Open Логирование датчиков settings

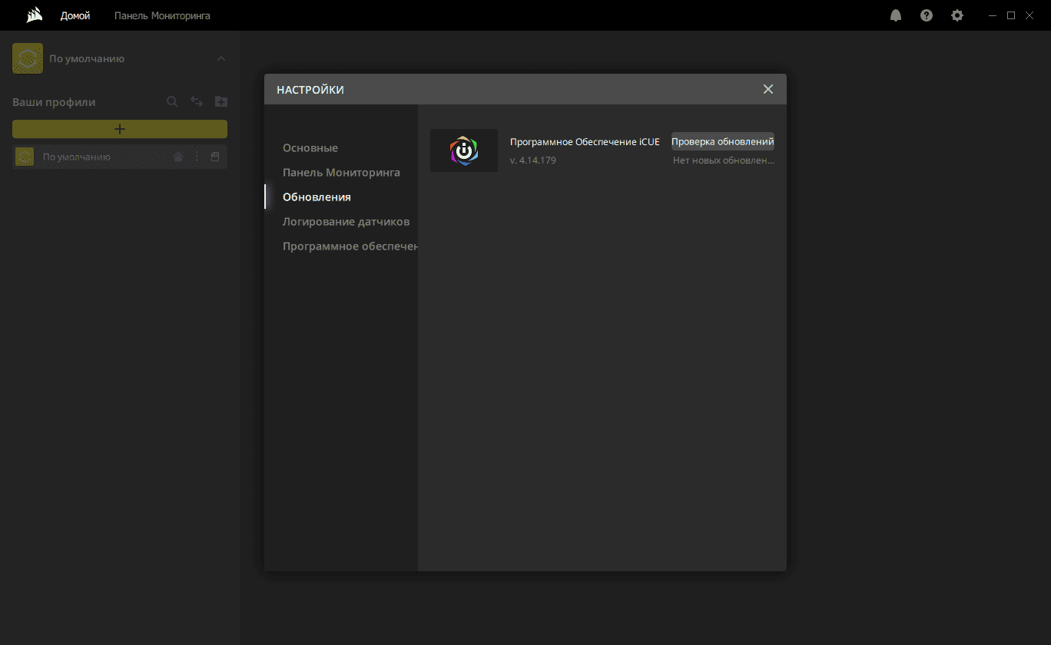click(x=346, y=221)
